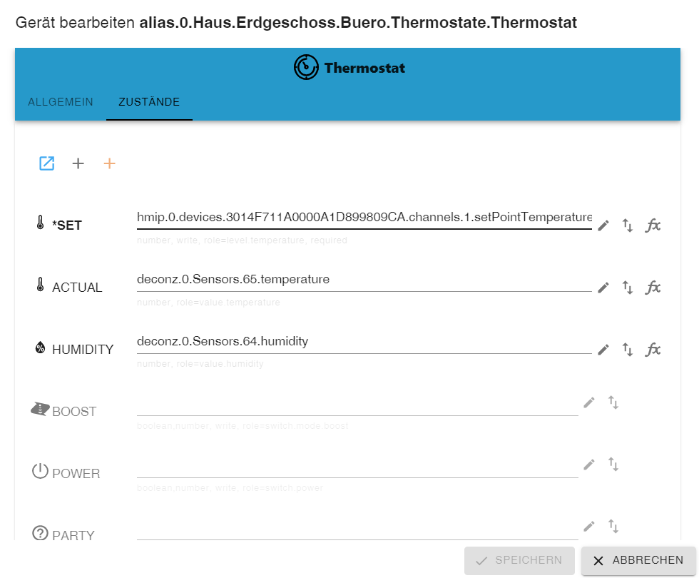
Task: Click swap arrows icon on ACTUAL row
Action: point(628,287)
